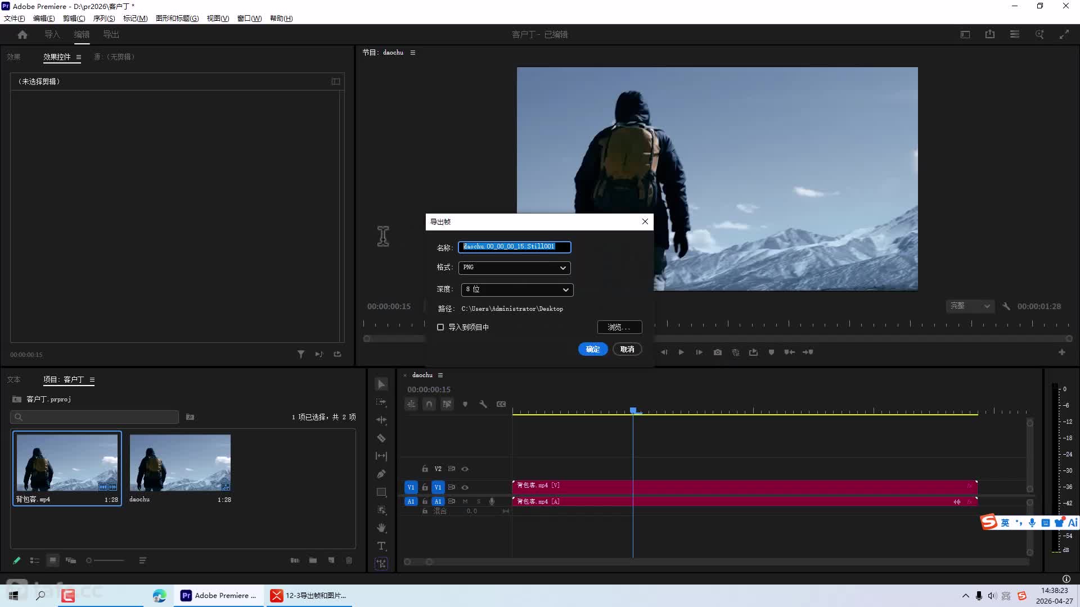Open the Project panel sort icons menu
The width and height of the screenshot is (1080, 607).
click(142, 560)
